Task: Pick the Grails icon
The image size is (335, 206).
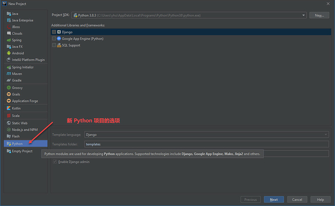Action: point(9,94)
